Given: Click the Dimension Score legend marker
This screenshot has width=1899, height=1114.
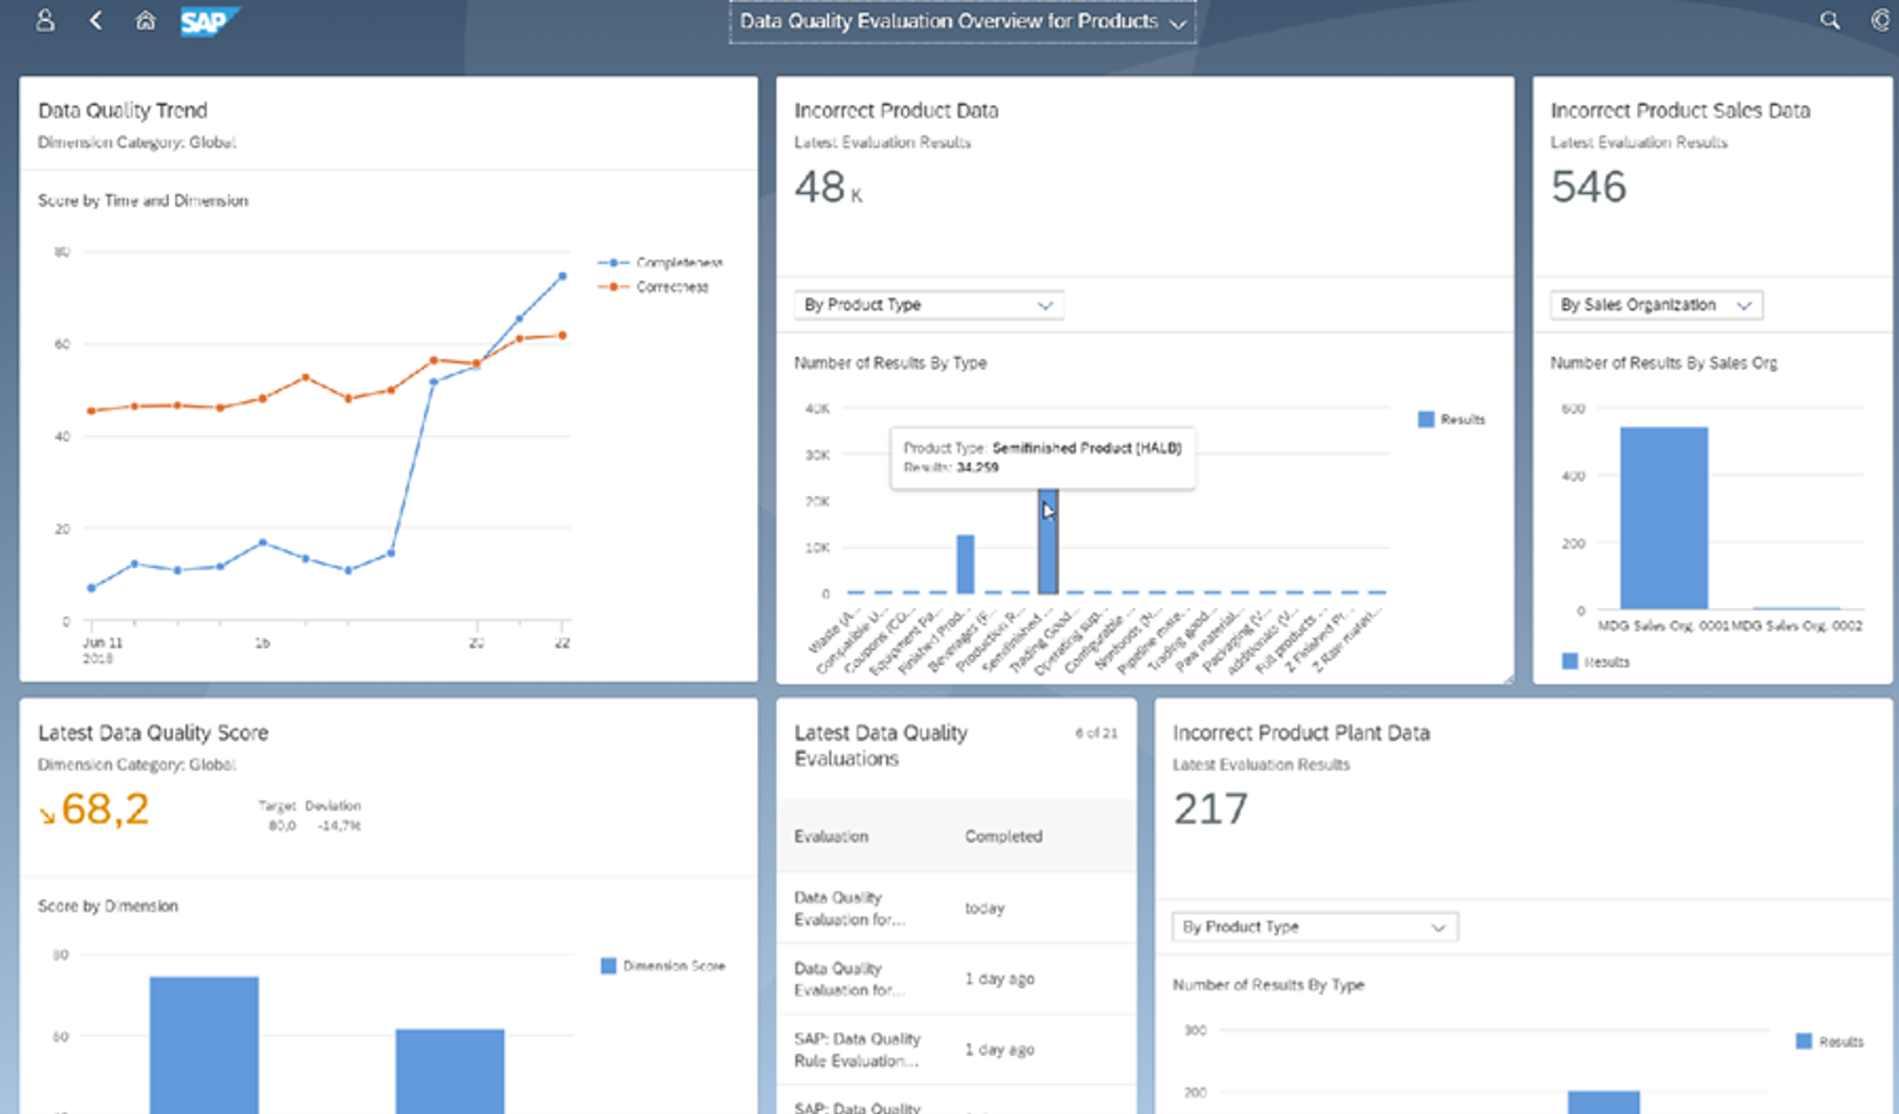Looking at the screenshot, I should click(608, 965).
